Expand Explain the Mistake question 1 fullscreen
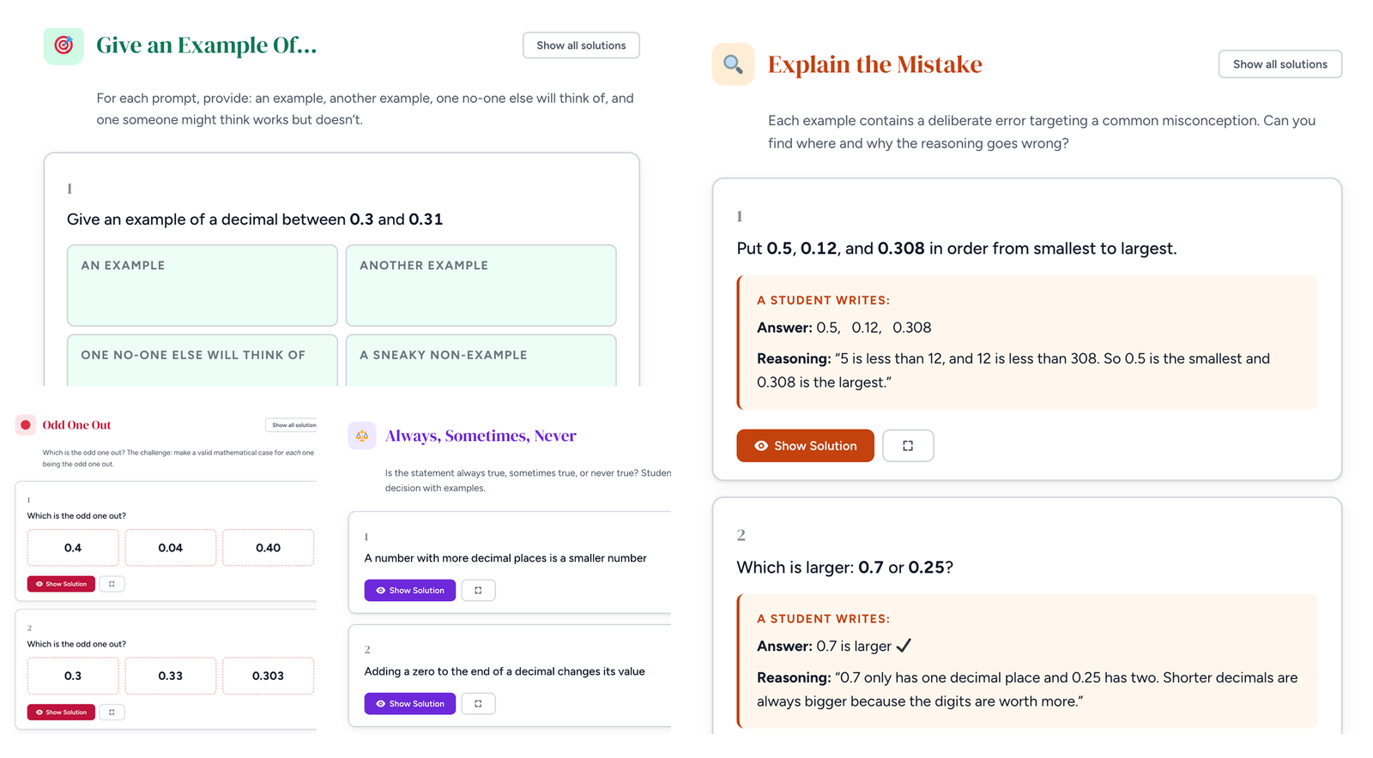This screenshot has height=758, width=1373. click(x=907, y=446)
